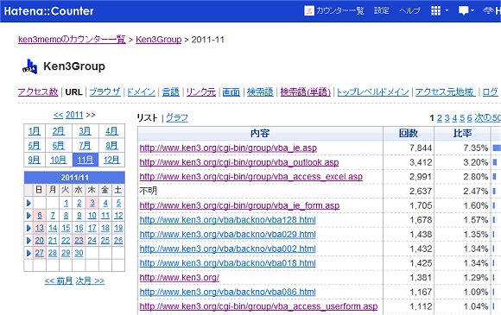Select month 1月
Image resolution: width=501 pixels, height=315 pixels.
35,131
